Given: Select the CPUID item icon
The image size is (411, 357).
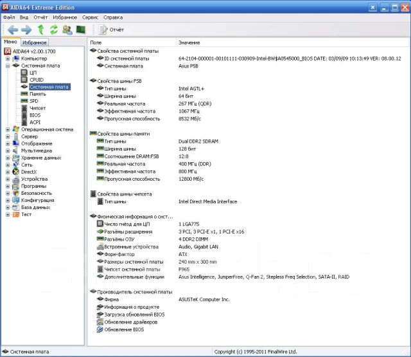Looking at the screenshot, I should point(24,80).
